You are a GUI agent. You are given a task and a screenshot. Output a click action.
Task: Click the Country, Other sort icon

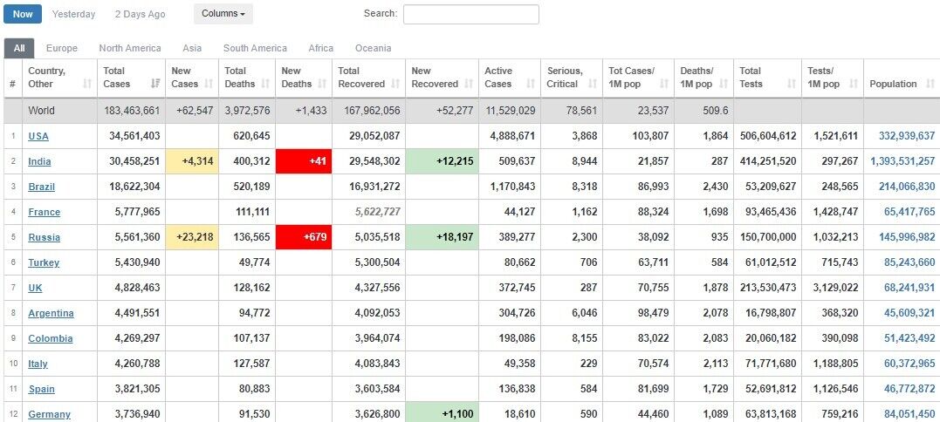pos(87,84)
